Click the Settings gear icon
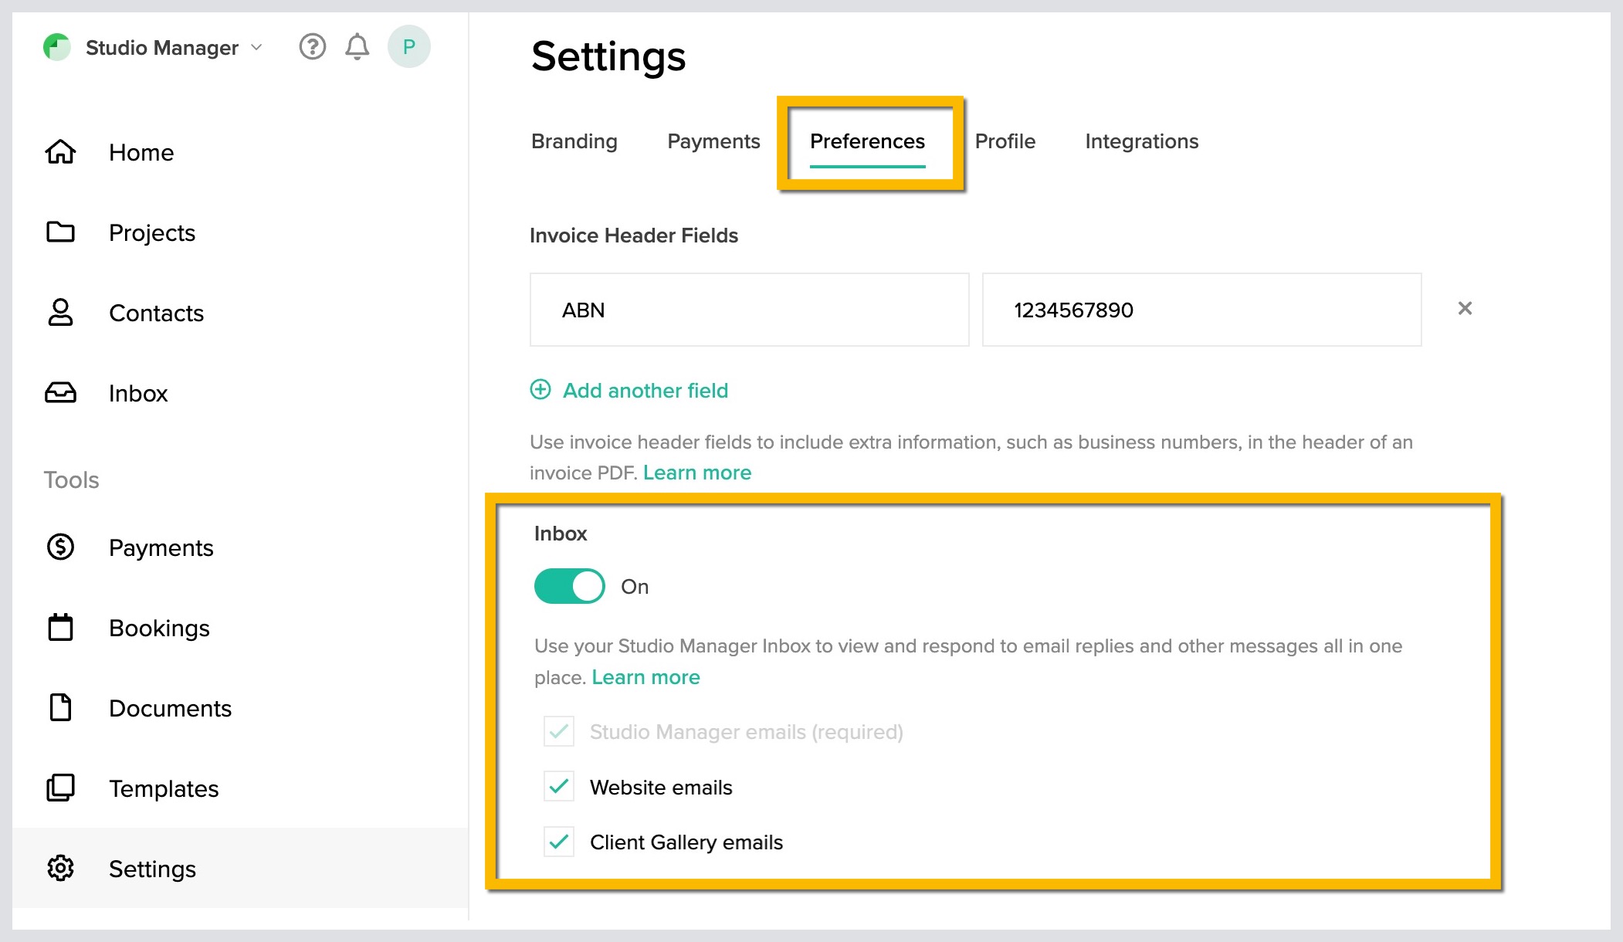 pos(60,868)
